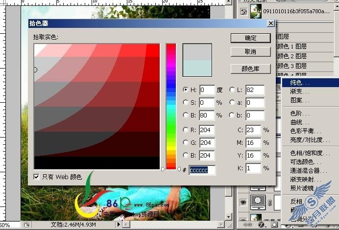The width and height of the screenshot is (339, 230).
Task: Select the Lab b radio button
Action: [x=232, y=115]
